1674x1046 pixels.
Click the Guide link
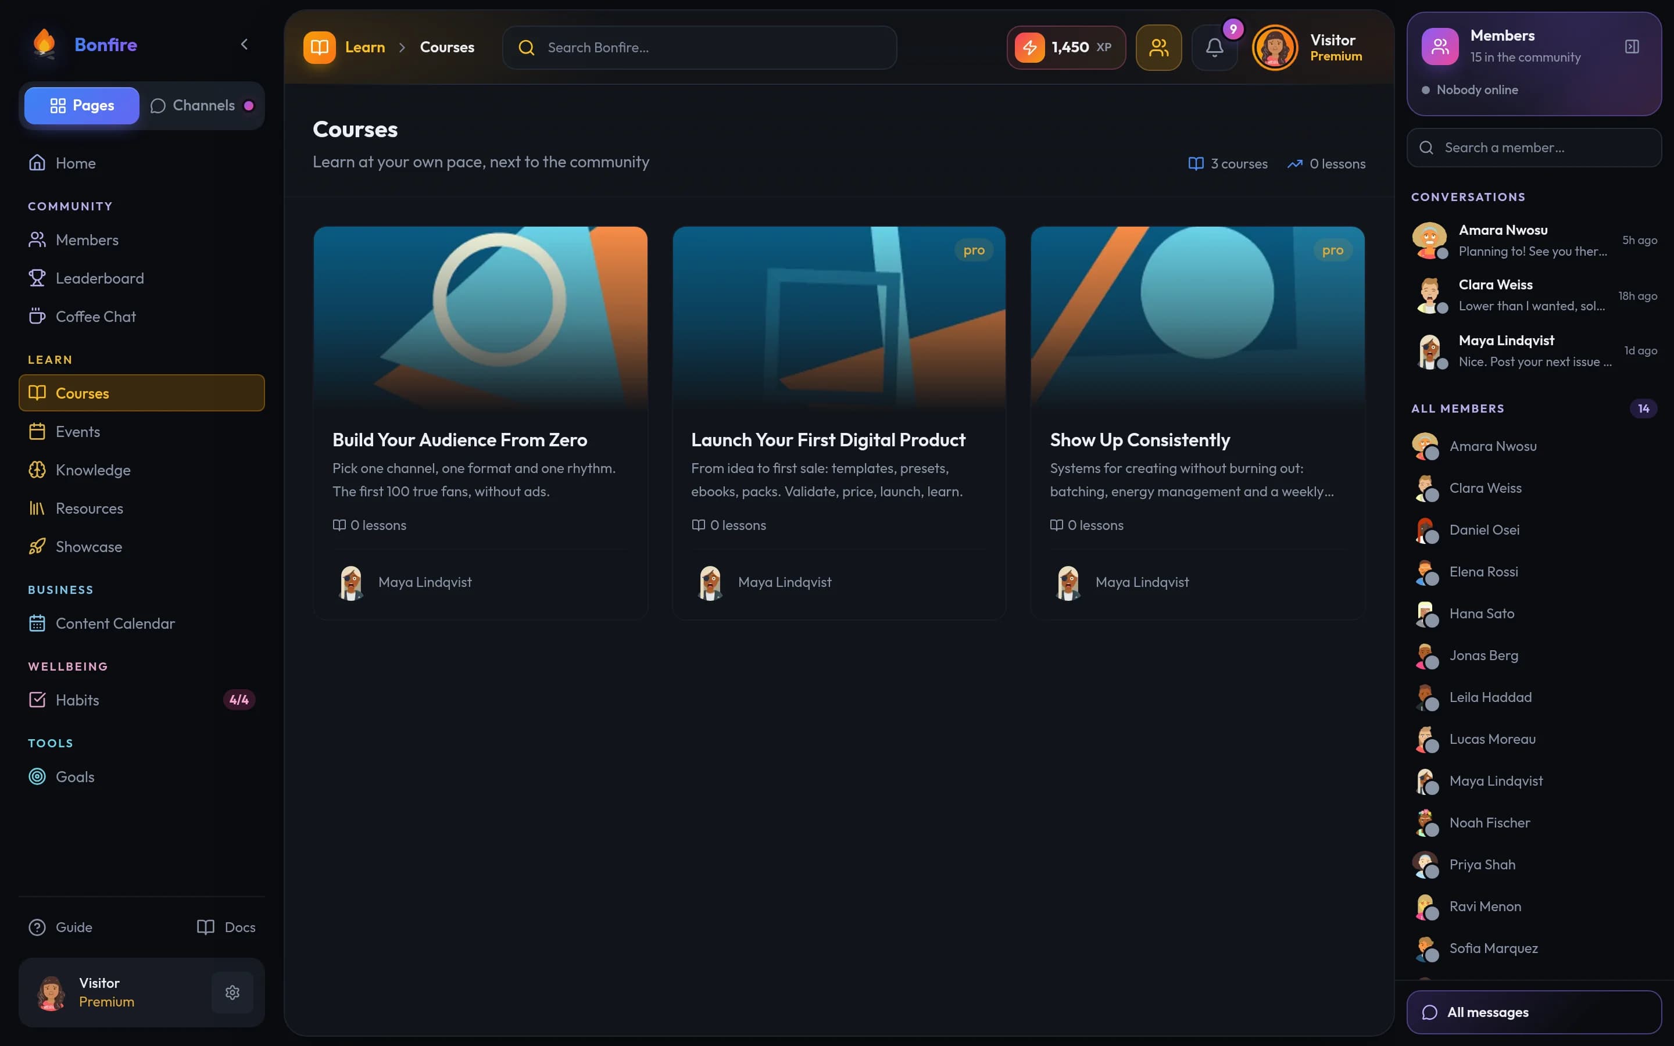coord(60,927)
